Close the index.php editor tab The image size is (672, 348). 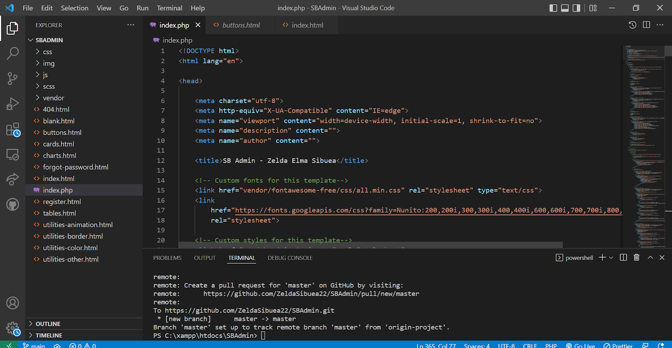[198, 25]
